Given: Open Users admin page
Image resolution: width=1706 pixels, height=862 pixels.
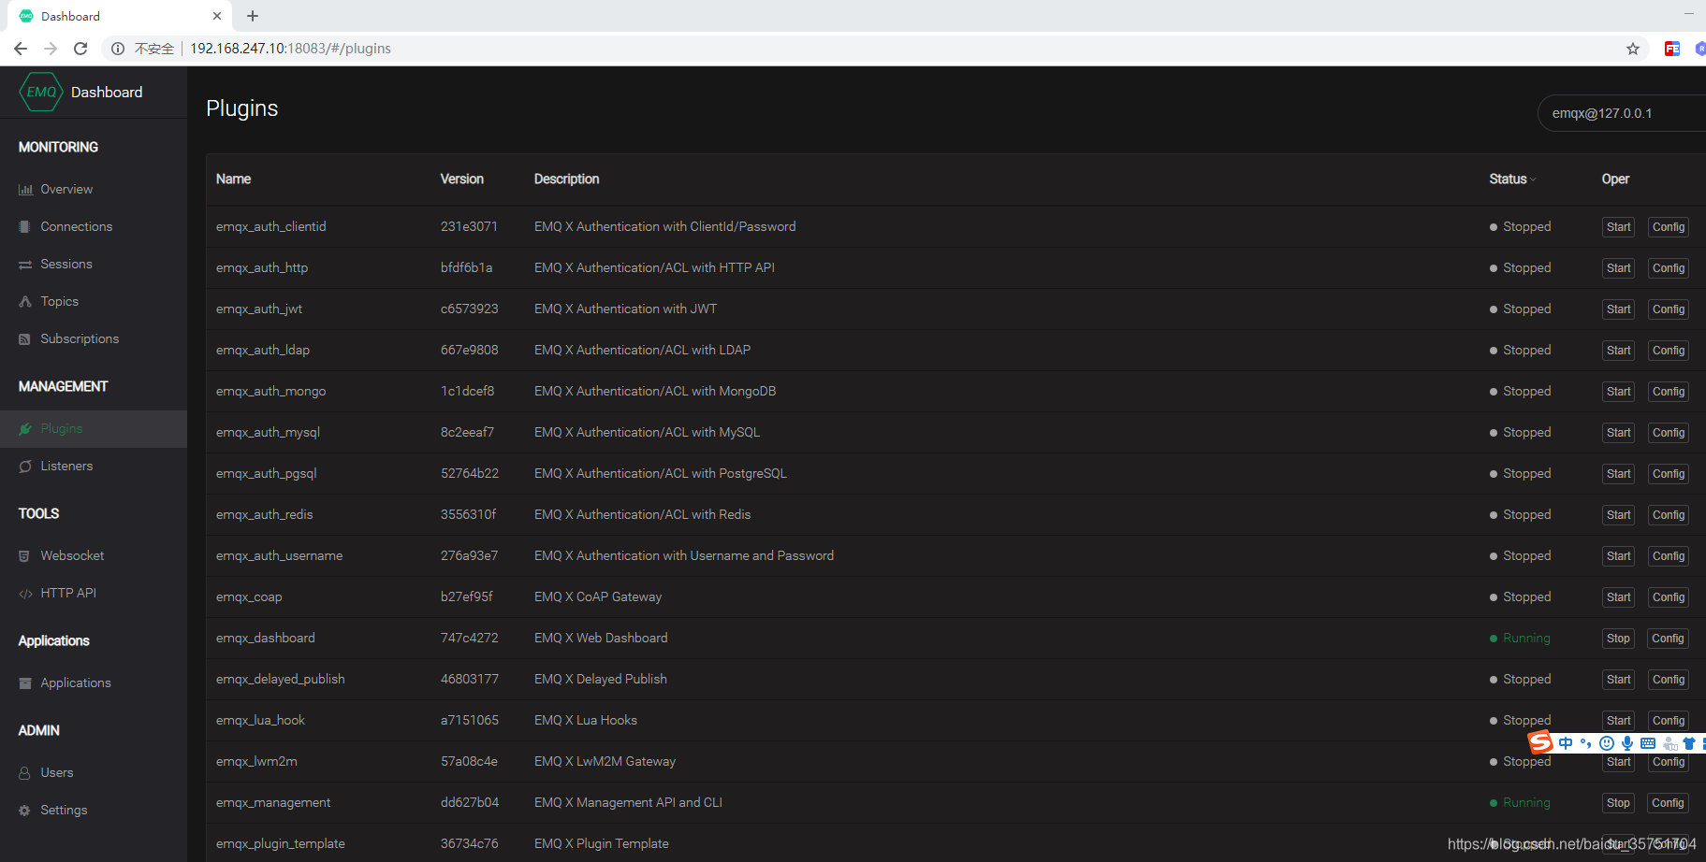Looking at the screenshot, I should 57,773.
